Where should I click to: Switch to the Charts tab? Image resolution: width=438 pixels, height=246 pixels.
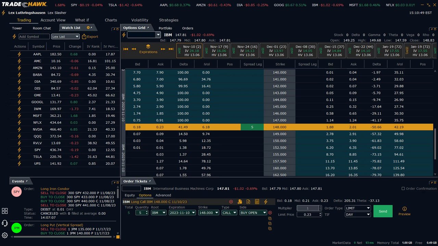[111, 20]
